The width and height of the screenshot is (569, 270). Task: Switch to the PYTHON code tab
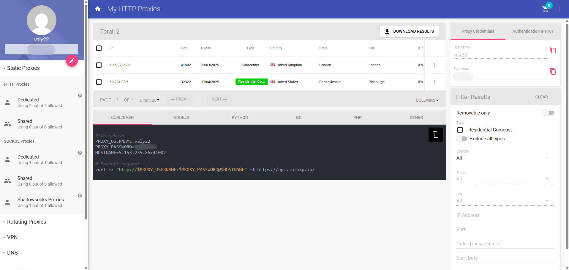click(240, 117)
